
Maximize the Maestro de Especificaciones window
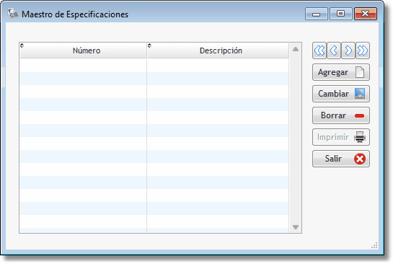click(340, 14)
